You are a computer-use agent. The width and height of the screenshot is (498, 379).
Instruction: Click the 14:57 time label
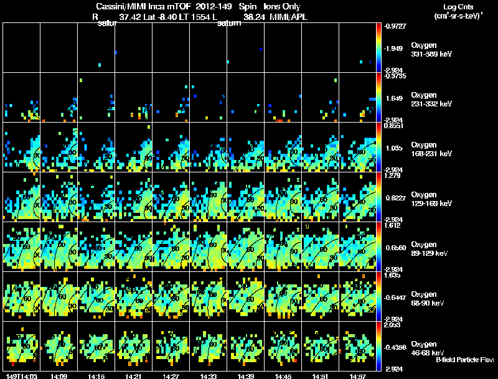tap(357, 376)
